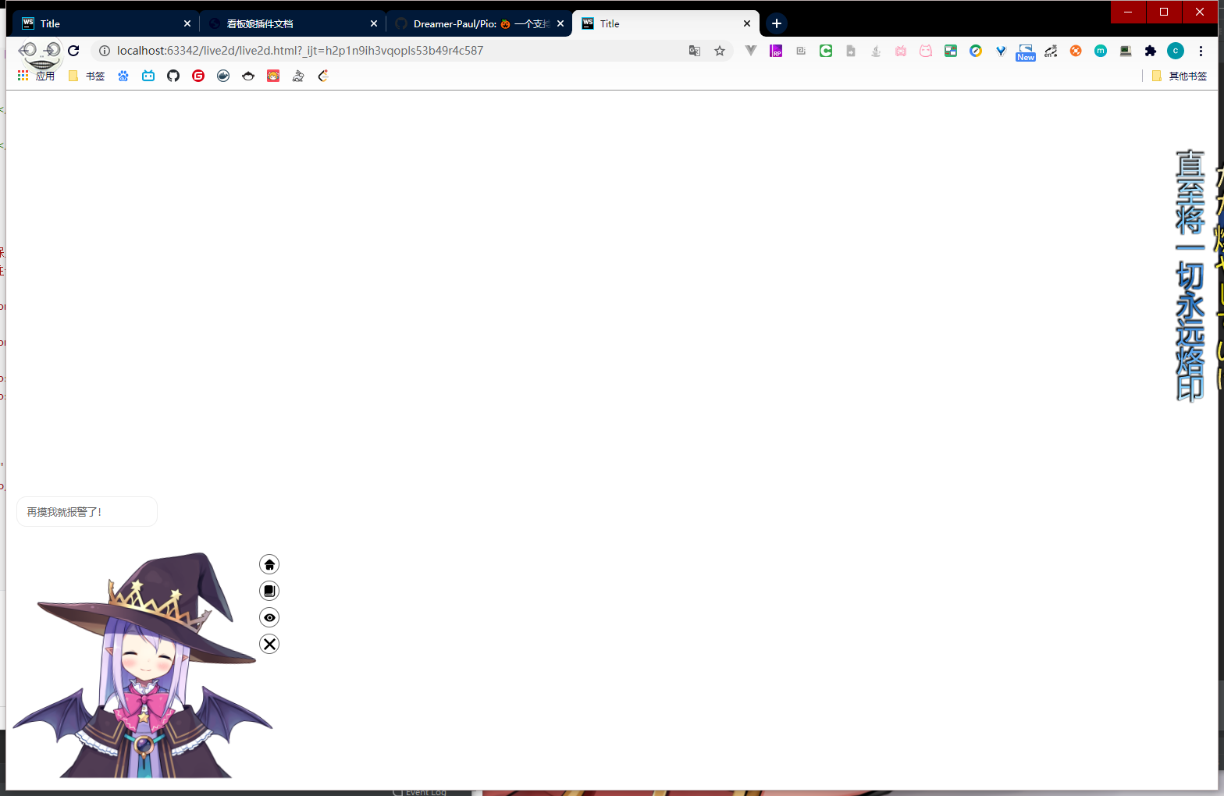
Task: Open the Chrome three-dot menu
Action: coord(1201,51)
